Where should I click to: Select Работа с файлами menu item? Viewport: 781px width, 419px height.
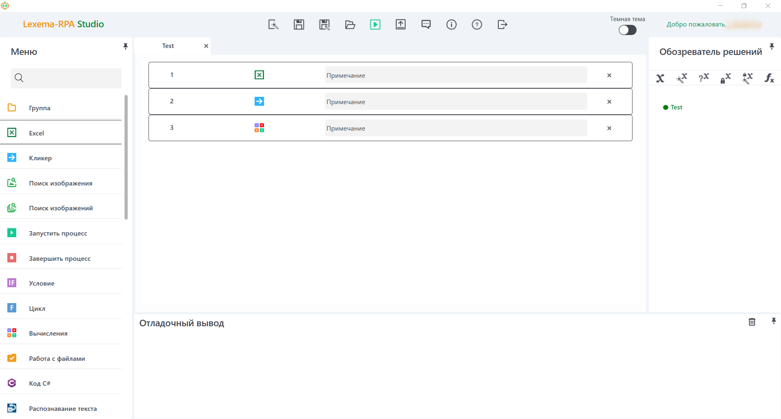57,358
